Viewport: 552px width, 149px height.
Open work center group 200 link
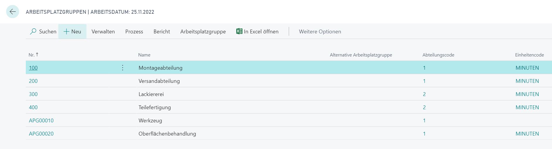click(33, 81)
